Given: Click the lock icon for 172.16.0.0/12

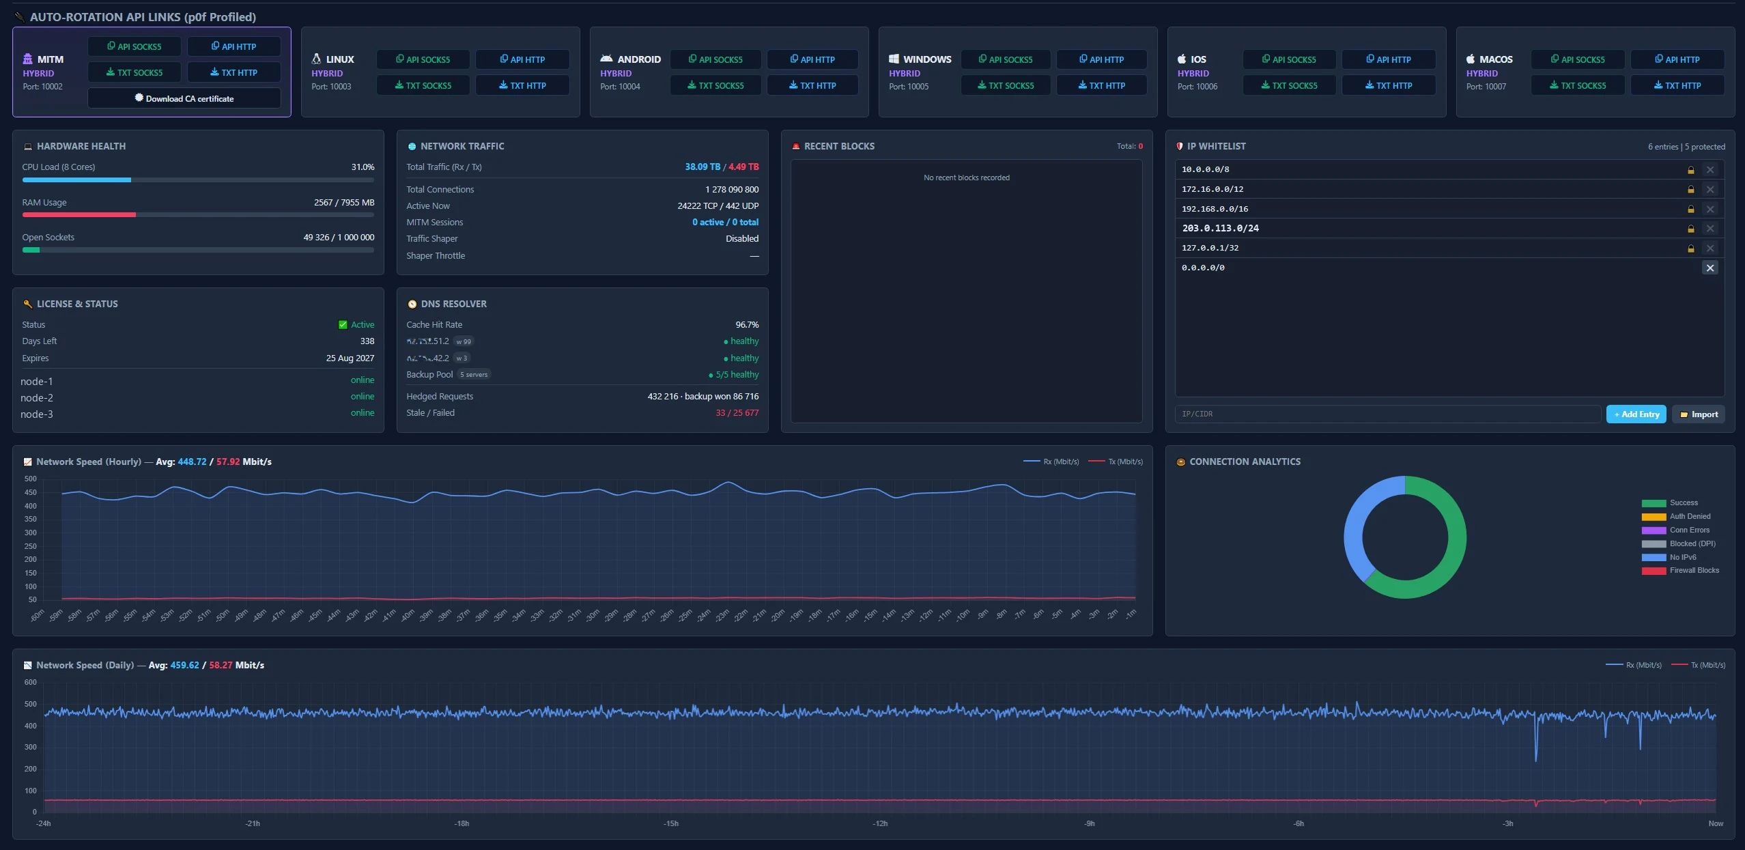Looking at the screenshot, I should 1691,189.
